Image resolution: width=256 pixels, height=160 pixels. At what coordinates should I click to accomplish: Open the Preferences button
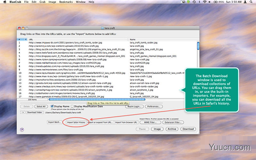(154, 106)
